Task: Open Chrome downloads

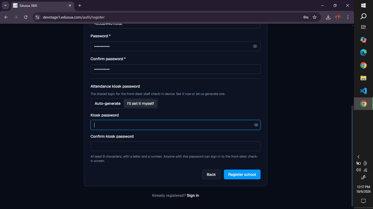Action: [x=328, y=17]
